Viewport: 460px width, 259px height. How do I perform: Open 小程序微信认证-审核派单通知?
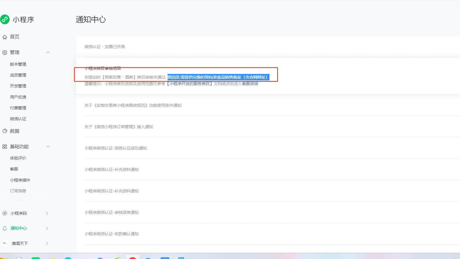(112, 212)
